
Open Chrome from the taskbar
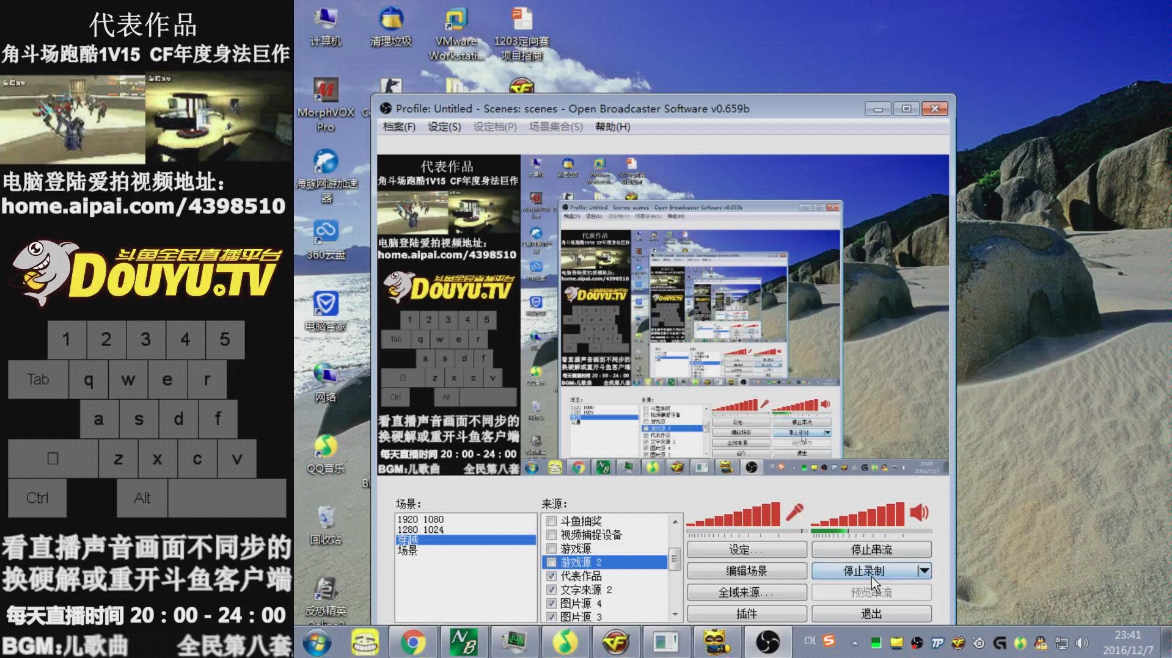click(413, 642)
